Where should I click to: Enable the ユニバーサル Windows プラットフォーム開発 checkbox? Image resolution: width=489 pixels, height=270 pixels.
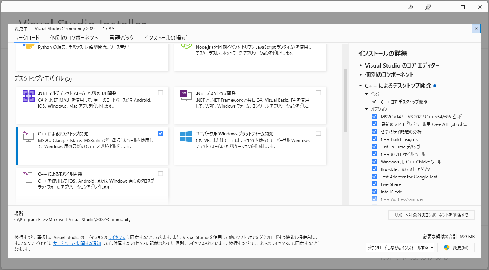pos(318,133)
